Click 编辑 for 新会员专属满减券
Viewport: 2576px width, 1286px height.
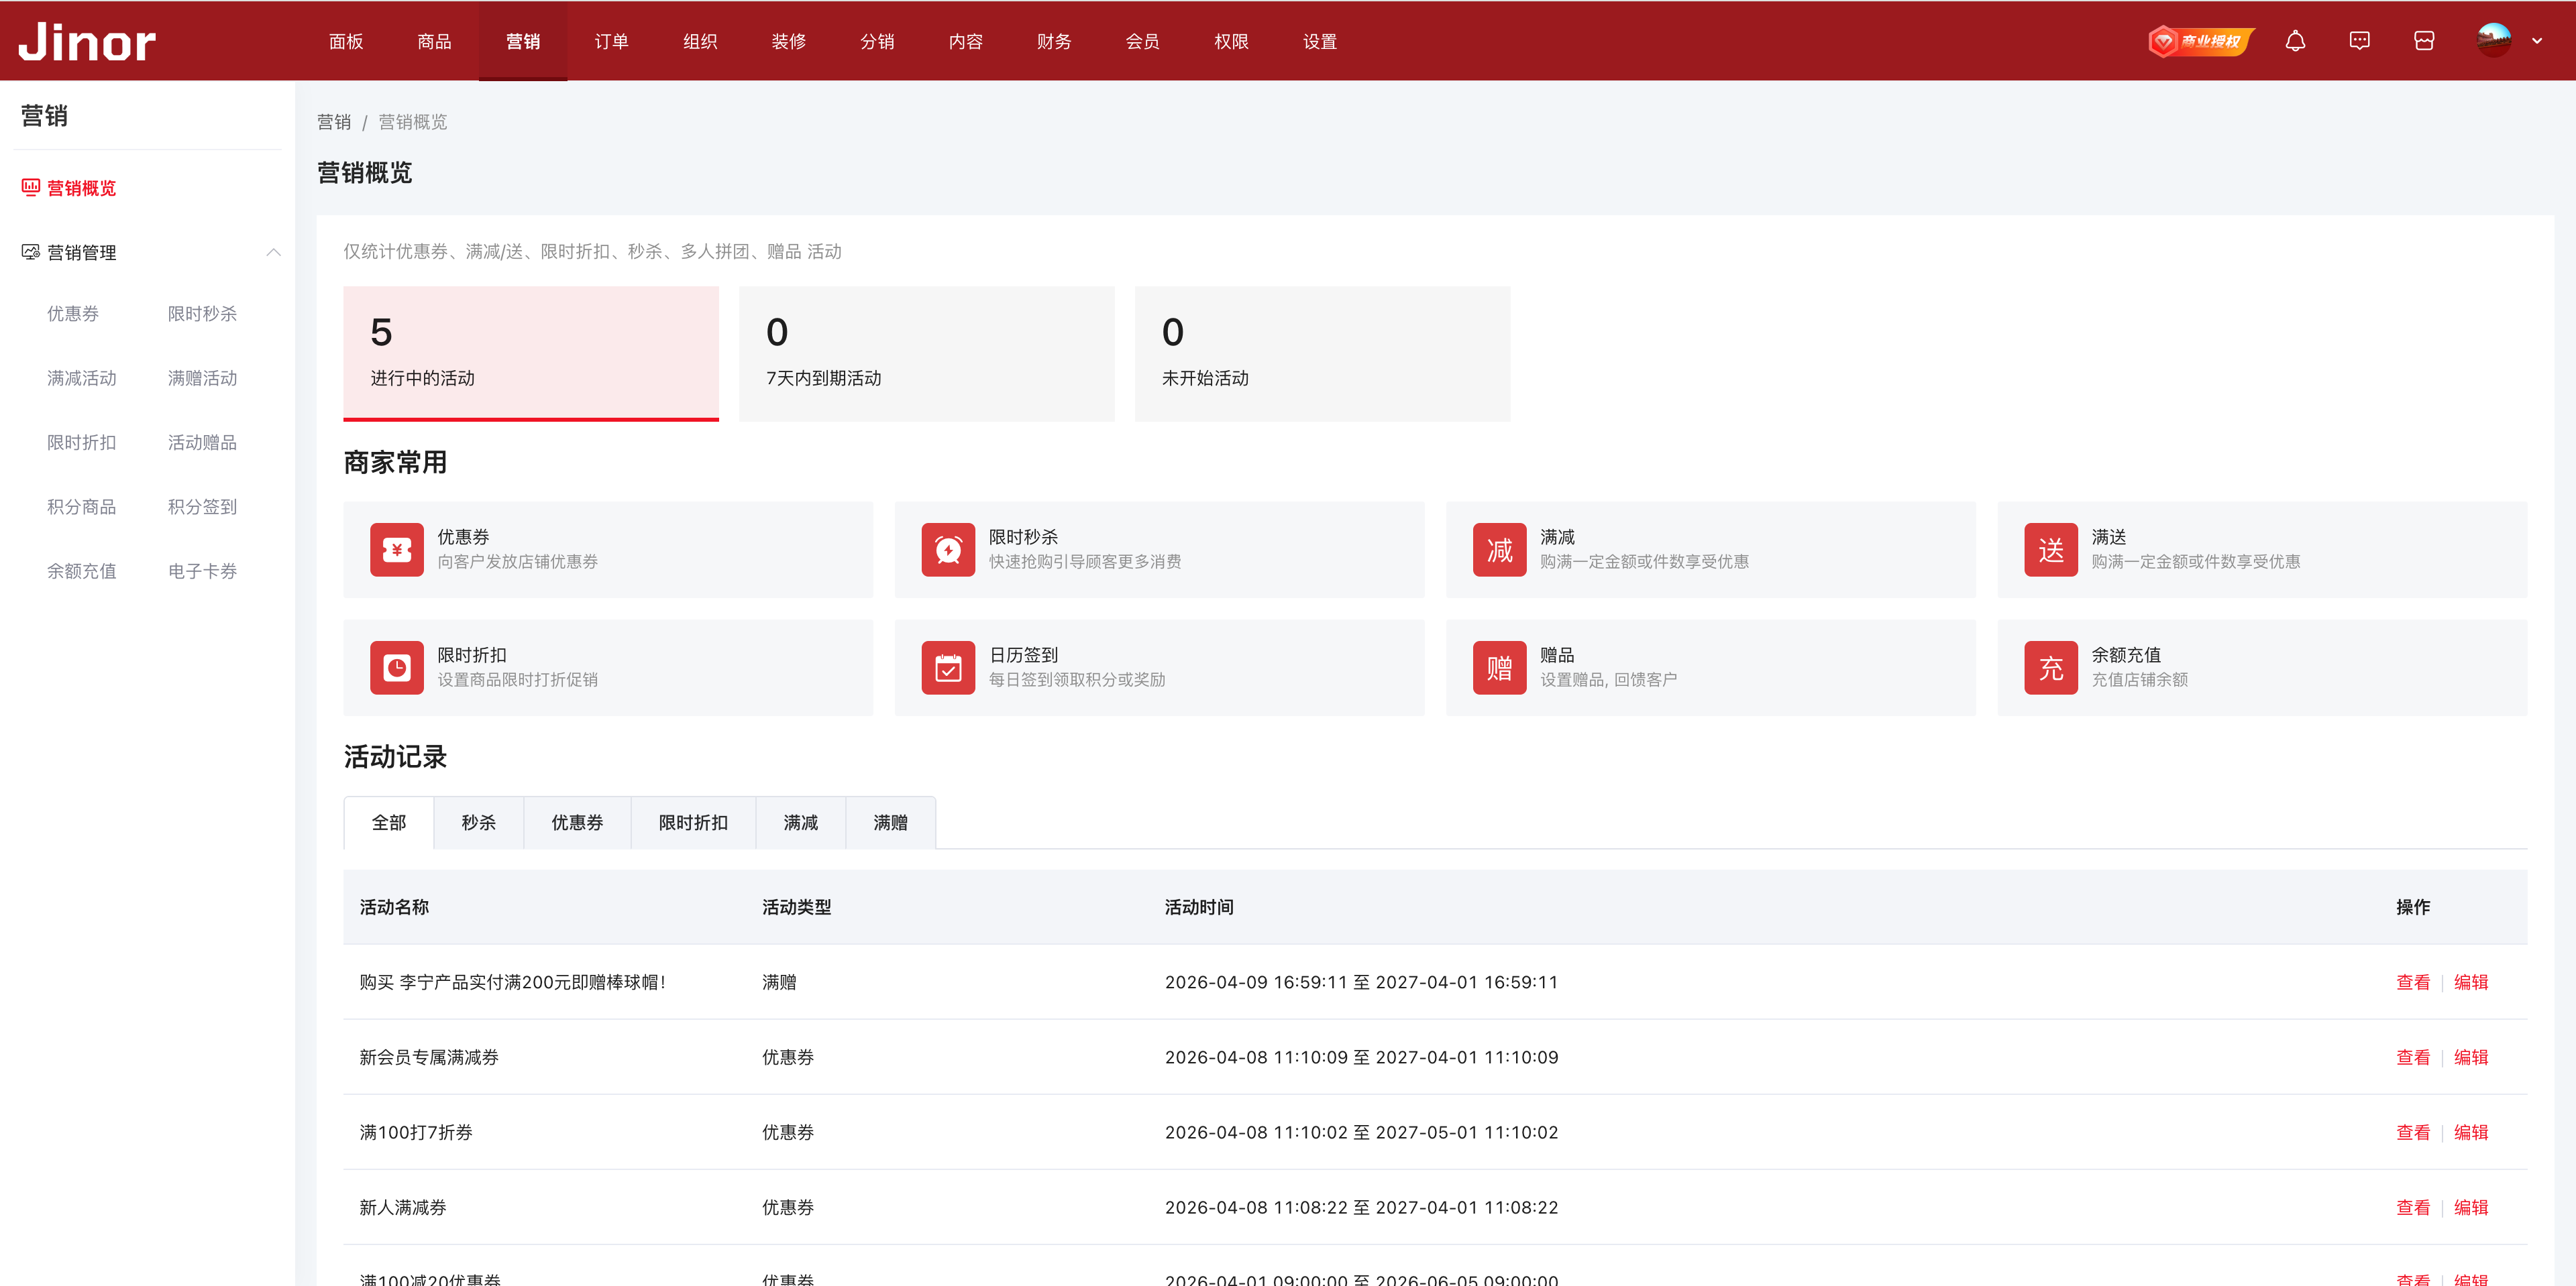[x=2471, y=1057]
